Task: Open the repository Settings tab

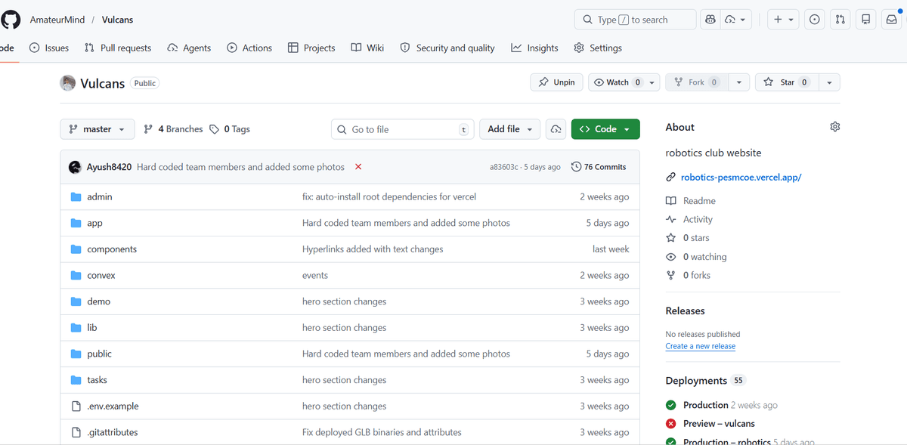Action: [598, 48]
